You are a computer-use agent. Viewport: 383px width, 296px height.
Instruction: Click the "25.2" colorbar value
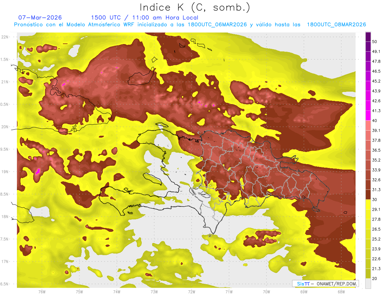pyautogui.click(x=376, y=239)
